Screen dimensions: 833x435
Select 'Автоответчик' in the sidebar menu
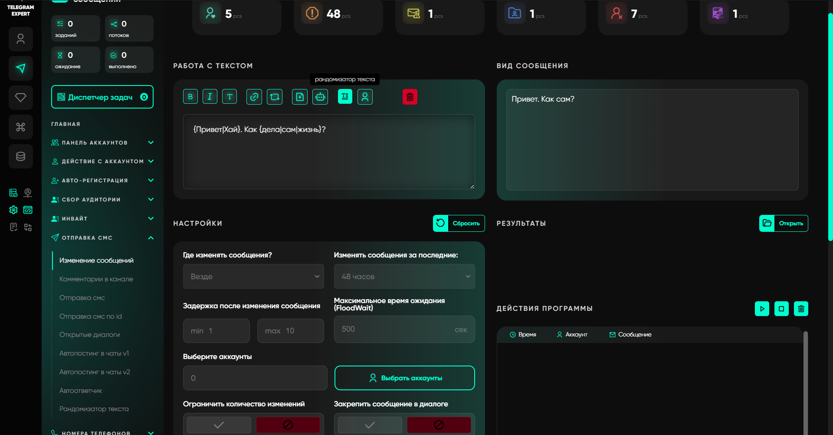81,391
